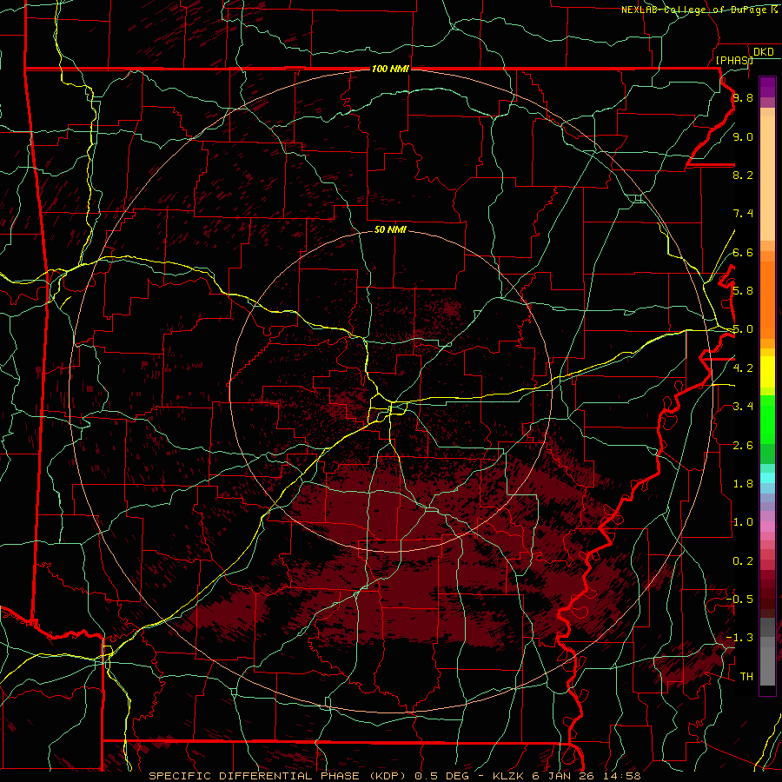Click the -0.5 legend value
This screenshot has width=782, height=782.
739,600
